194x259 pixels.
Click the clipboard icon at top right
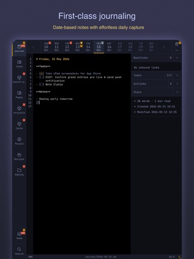click(x=176, y=44)
